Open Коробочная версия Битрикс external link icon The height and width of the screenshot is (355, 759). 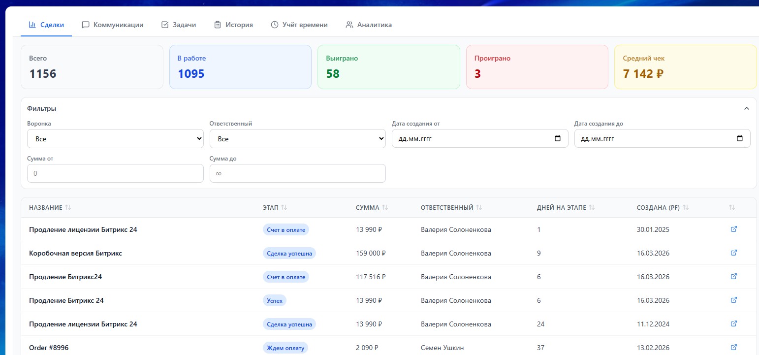[x=733, y=253]
